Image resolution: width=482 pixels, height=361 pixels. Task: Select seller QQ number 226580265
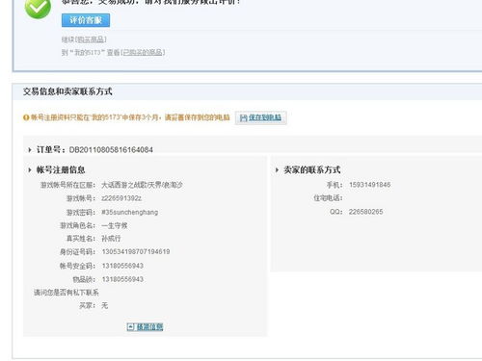tap(366, 212)
